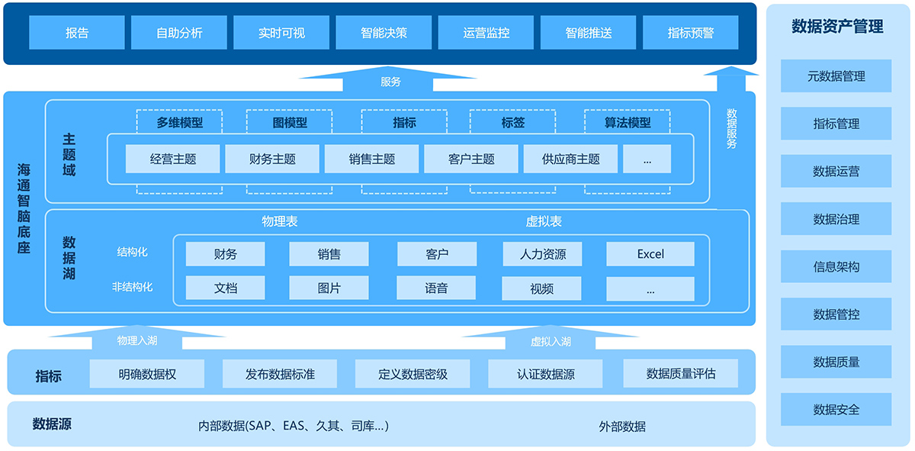
Task: Click the 指标 dashed label in 主题域
Action: (x=404, y=122)
